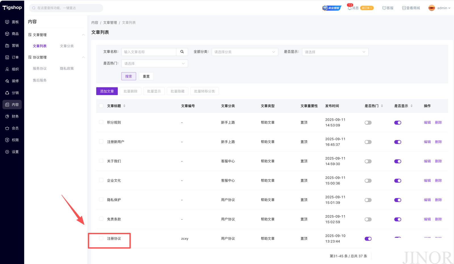
Task: Click the zcxy article code cell
Action: 185,239
